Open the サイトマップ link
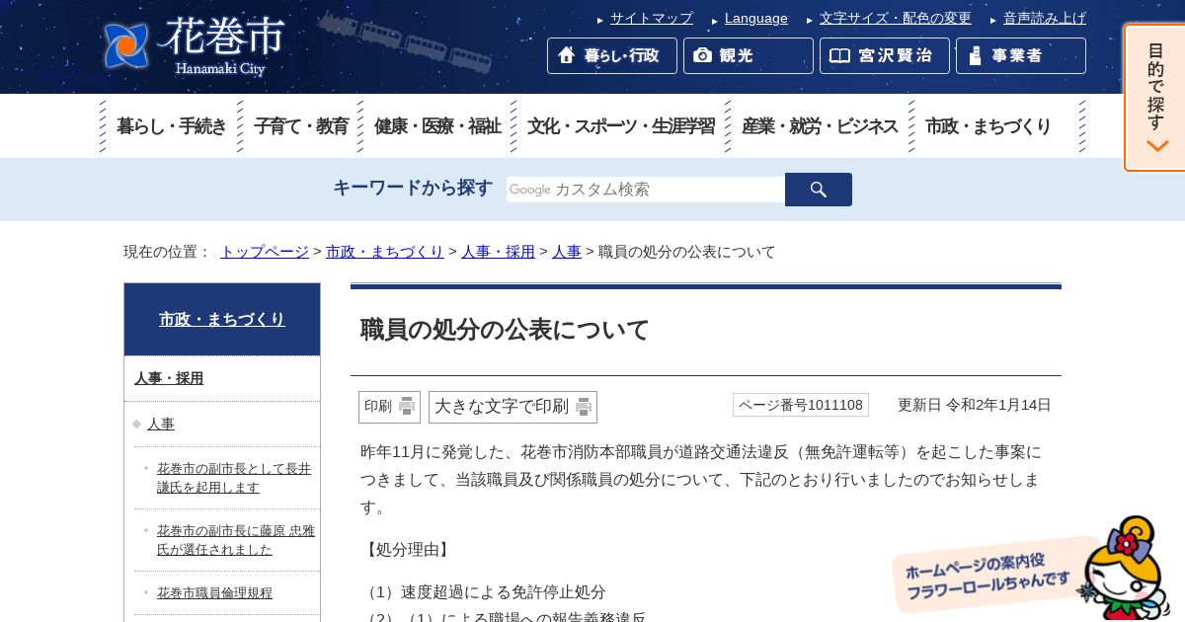 (651, 18)
